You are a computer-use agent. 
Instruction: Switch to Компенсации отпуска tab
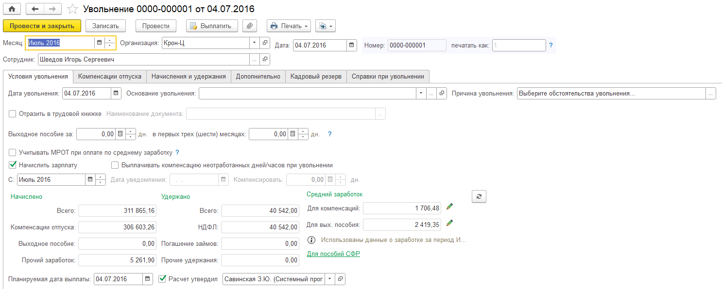pyautogui.click(x=110, y=77)
